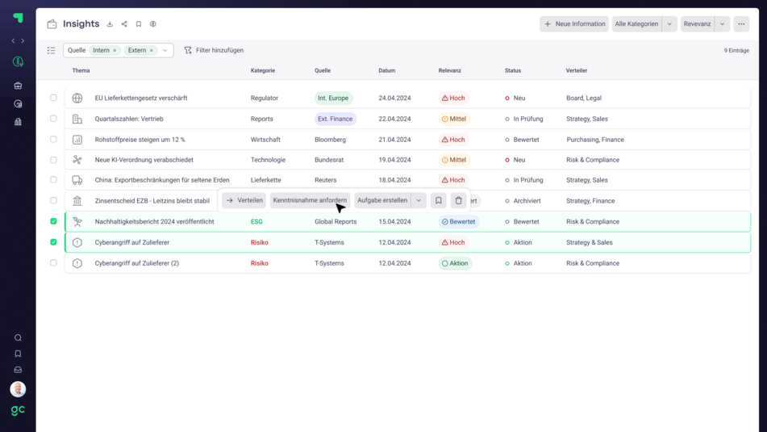Expand the Aufgabe erstellen dropdown arrow
This screenshot has height=432, width=767.
tap(419, 200)
